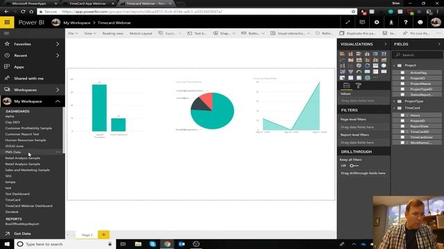Import custom visual via ellipsis icon
This screenshot has width=444, height=249.
coord(375,77)
